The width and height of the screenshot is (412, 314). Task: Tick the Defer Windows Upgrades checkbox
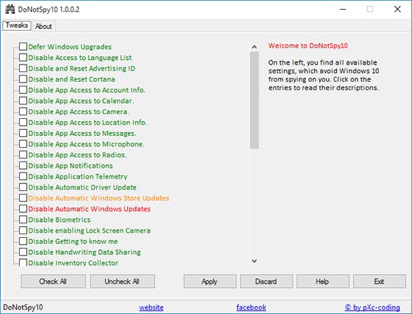[x=23, y=47]
